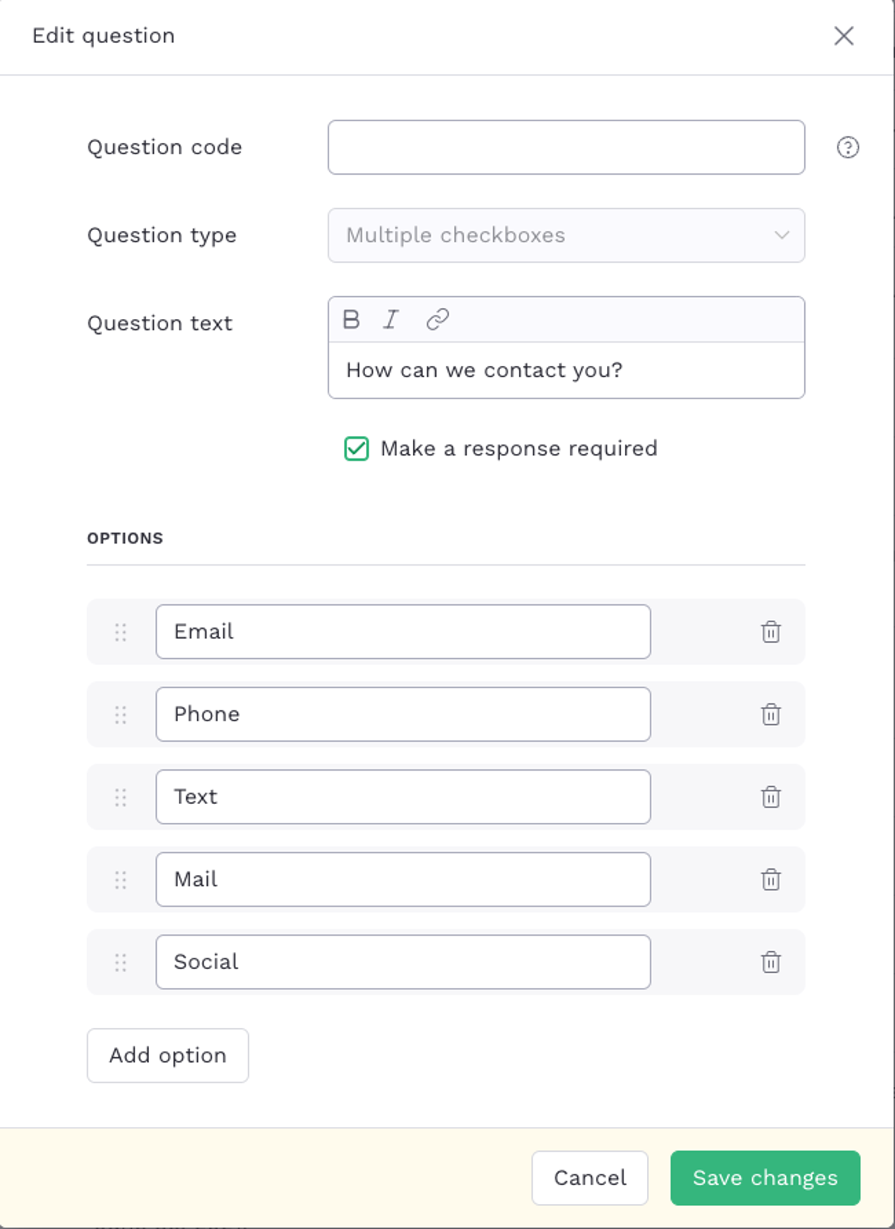Focus the Question code input field

(566, 147)
